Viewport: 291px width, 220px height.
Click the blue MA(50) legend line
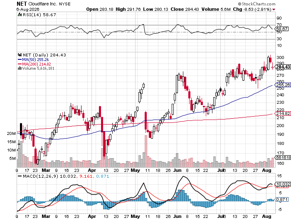pos(20,60)
